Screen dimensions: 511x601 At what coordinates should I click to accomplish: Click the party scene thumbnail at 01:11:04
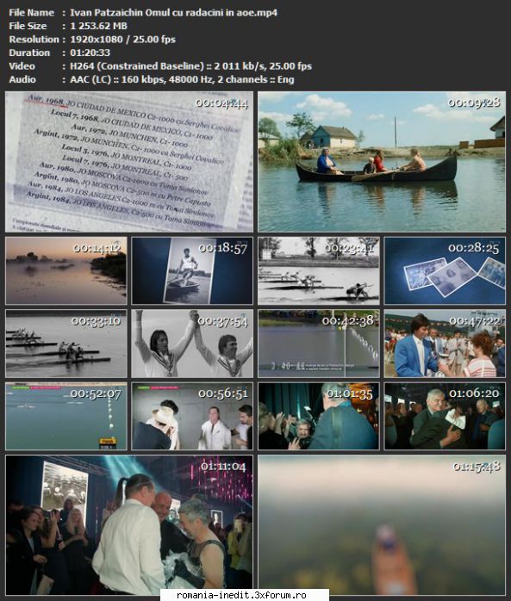point(129,525)
